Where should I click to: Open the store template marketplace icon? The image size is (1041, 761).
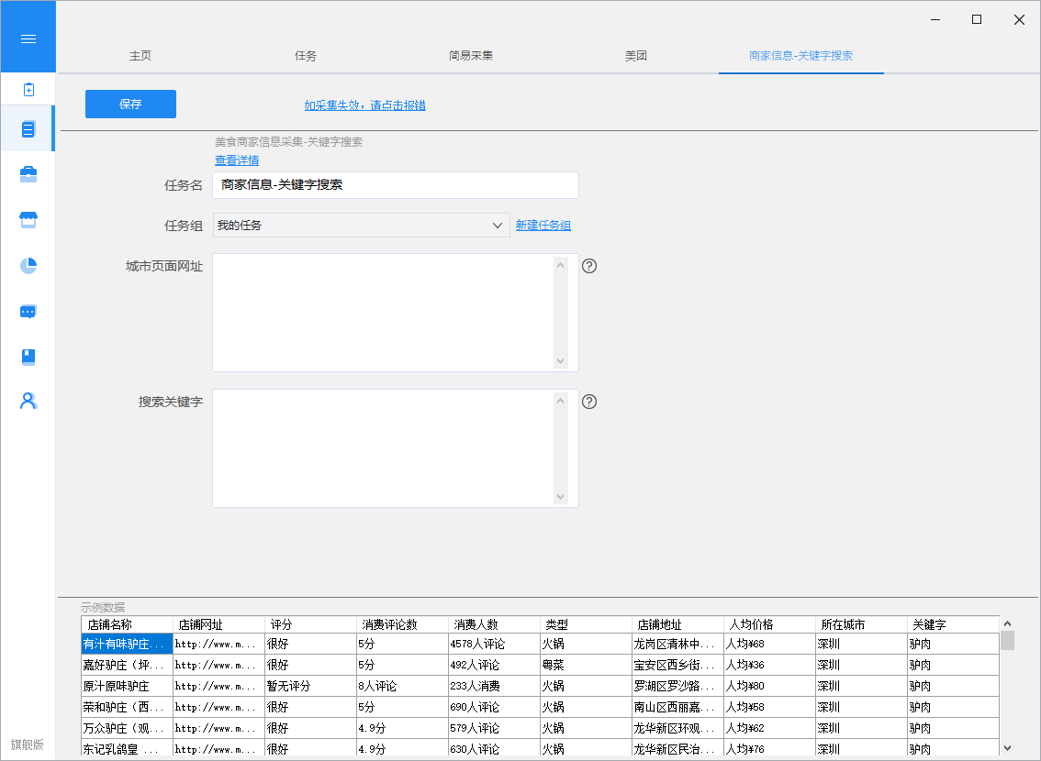[x=28, y=219]
